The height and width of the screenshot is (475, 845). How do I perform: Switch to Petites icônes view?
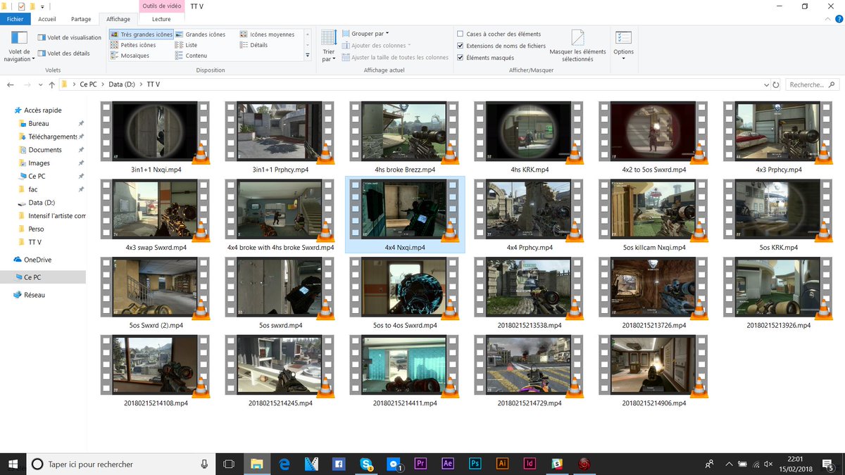[x=133, y=45]
